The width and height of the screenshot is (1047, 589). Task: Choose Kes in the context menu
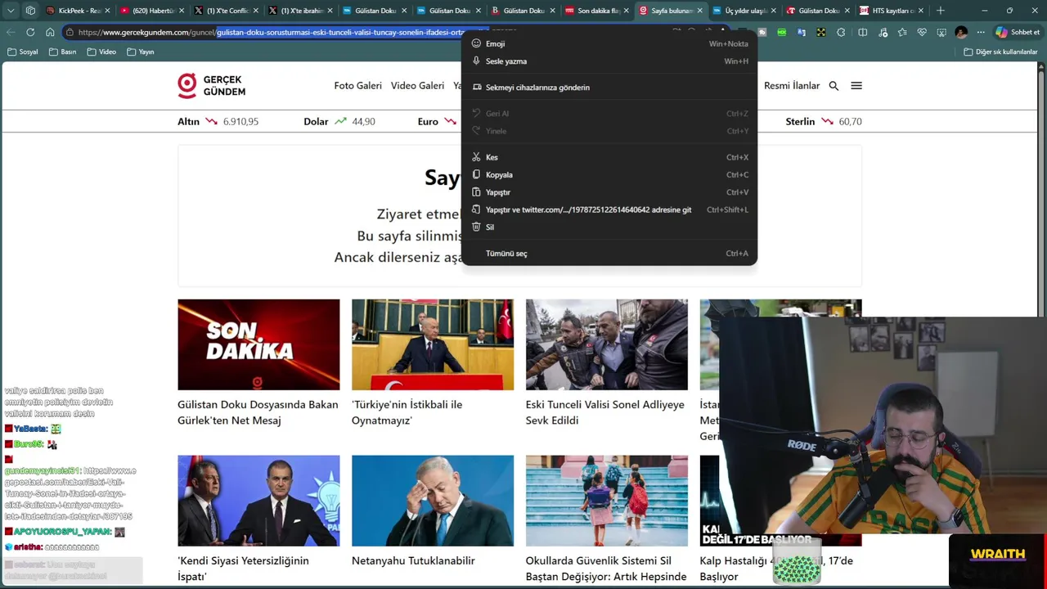pyautogui.click(x=609, y=157)
